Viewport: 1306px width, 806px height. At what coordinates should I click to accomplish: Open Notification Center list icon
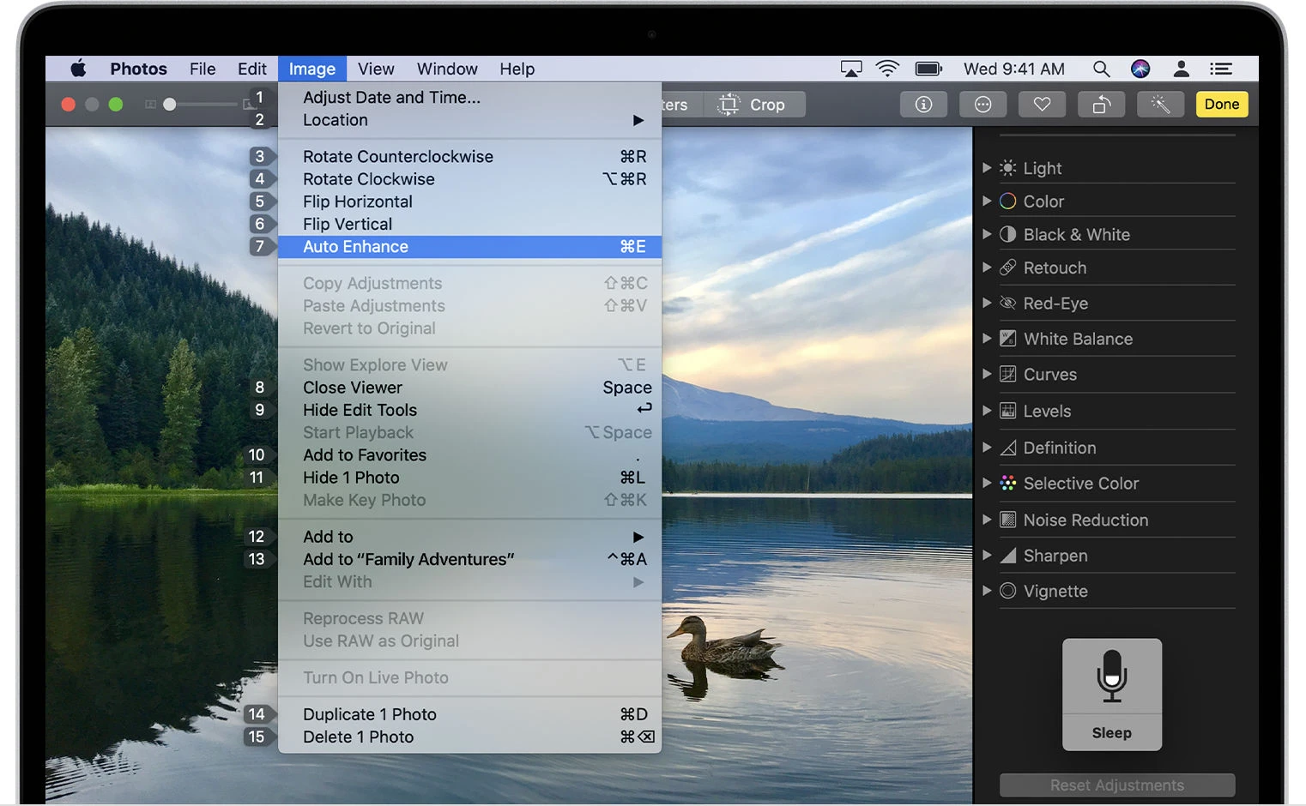coord(1221,69)
